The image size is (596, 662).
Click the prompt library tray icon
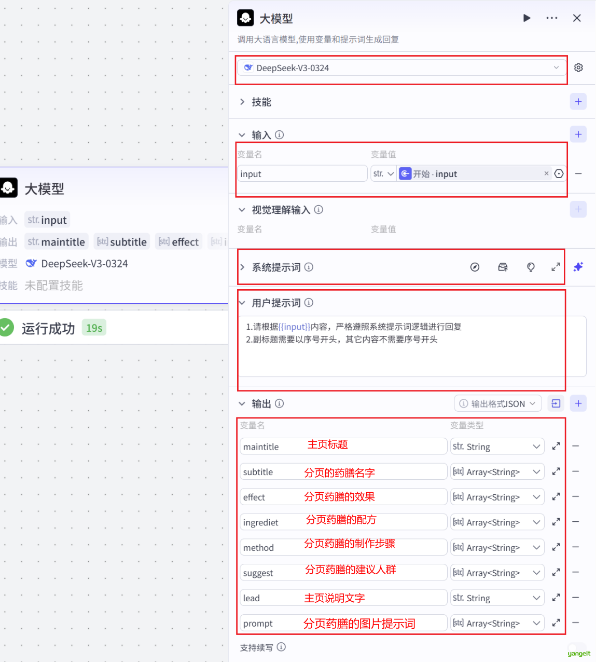503,267
